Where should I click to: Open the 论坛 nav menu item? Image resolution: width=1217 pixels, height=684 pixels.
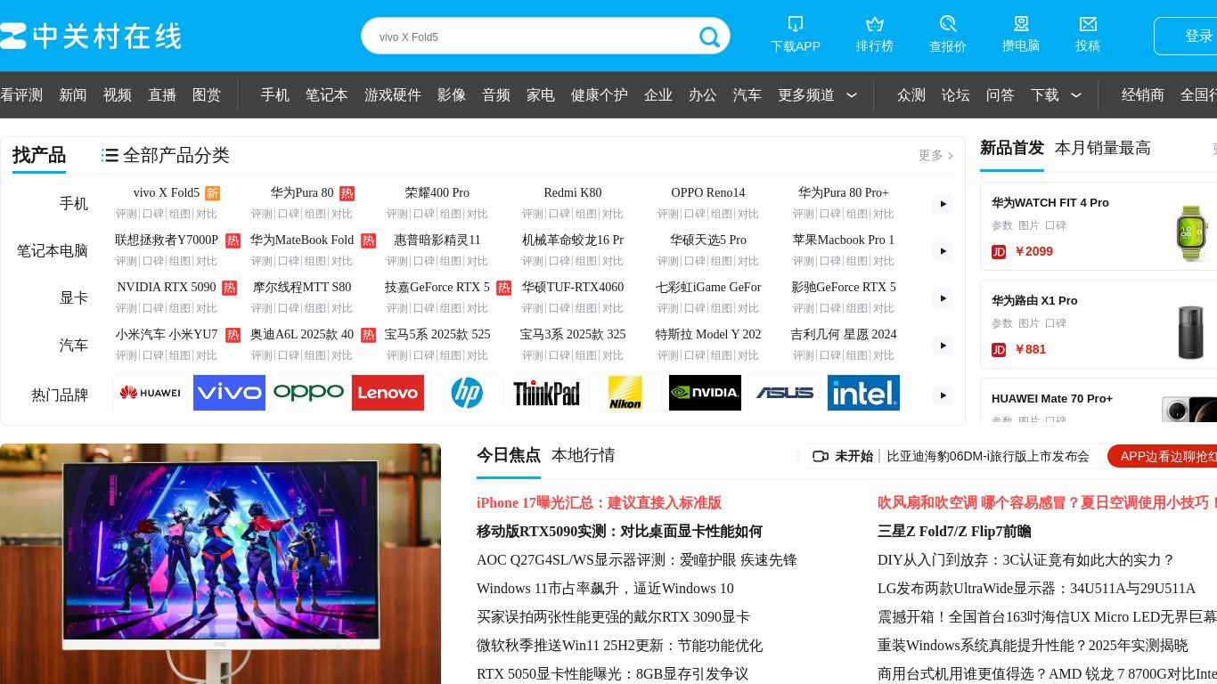tap(956, 95)
